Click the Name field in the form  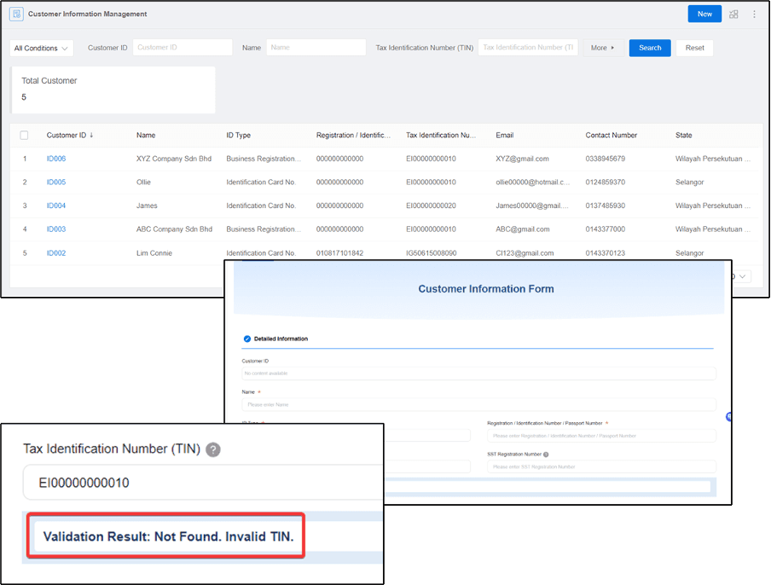coord(479,404)
